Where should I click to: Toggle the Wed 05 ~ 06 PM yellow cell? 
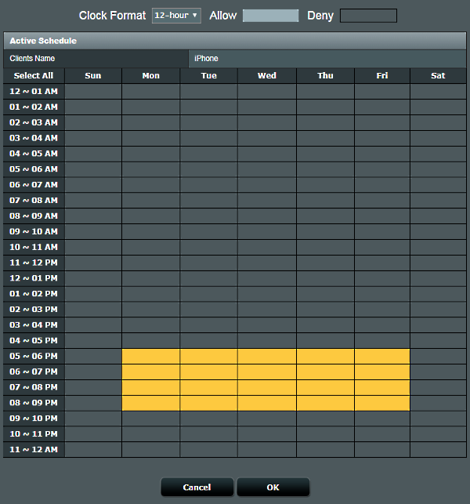(267, 356)
